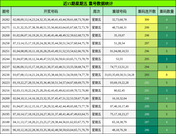The width and height of the screenshot is (176, 134).
Task: Click period number 26251
Action: pyautogui.click(x=6, y=51)
